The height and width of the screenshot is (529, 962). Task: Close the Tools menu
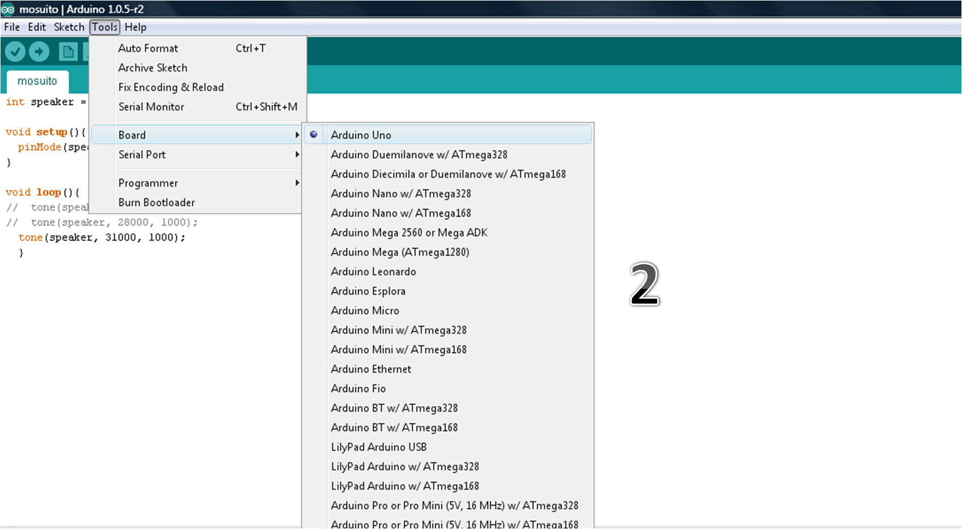coord(104,27)
